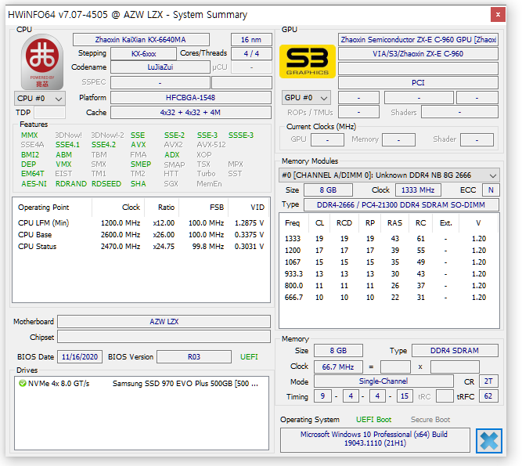Click the AVX-512 feature label
This screenshot has height=466, width=522.
point(211,145)
